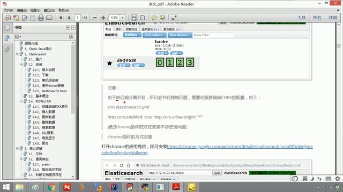
Task: Open the 帮助 menu
Action: pos(63,10)
